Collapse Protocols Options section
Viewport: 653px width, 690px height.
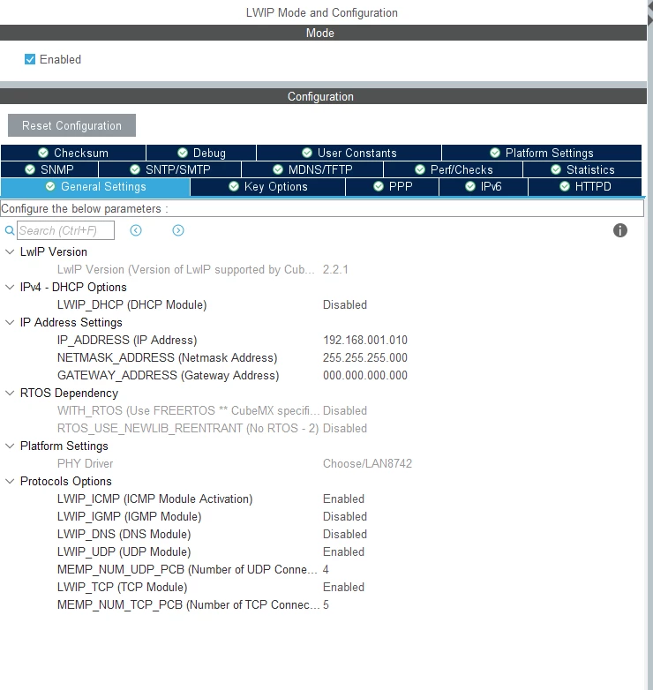9,481
